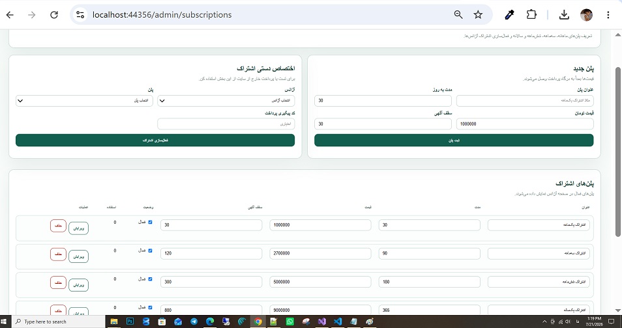The image size is (622, 328).
Task: Click the ثبت پلن green button
Action: [454, 140]
